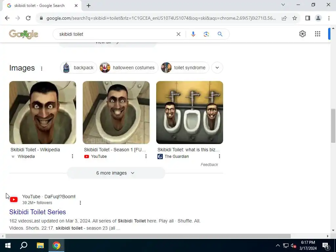Open The Guardian's Skibidi Toilet caption link
The width and height of the screenshot is (336, 252).
click(x=189, y=150)
